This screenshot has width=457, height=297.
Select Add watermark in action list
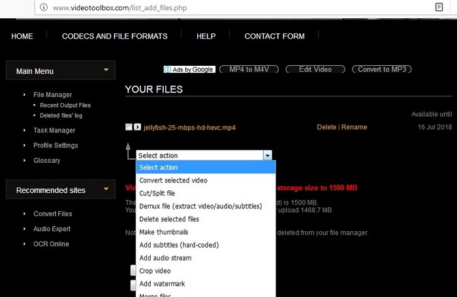(x=162, y=284)
